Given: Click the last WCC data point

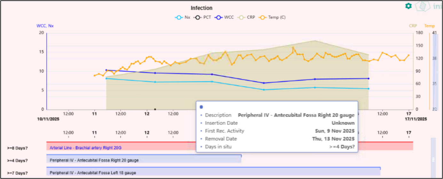Looking at the screenshot, I should (x=368, y=78).
